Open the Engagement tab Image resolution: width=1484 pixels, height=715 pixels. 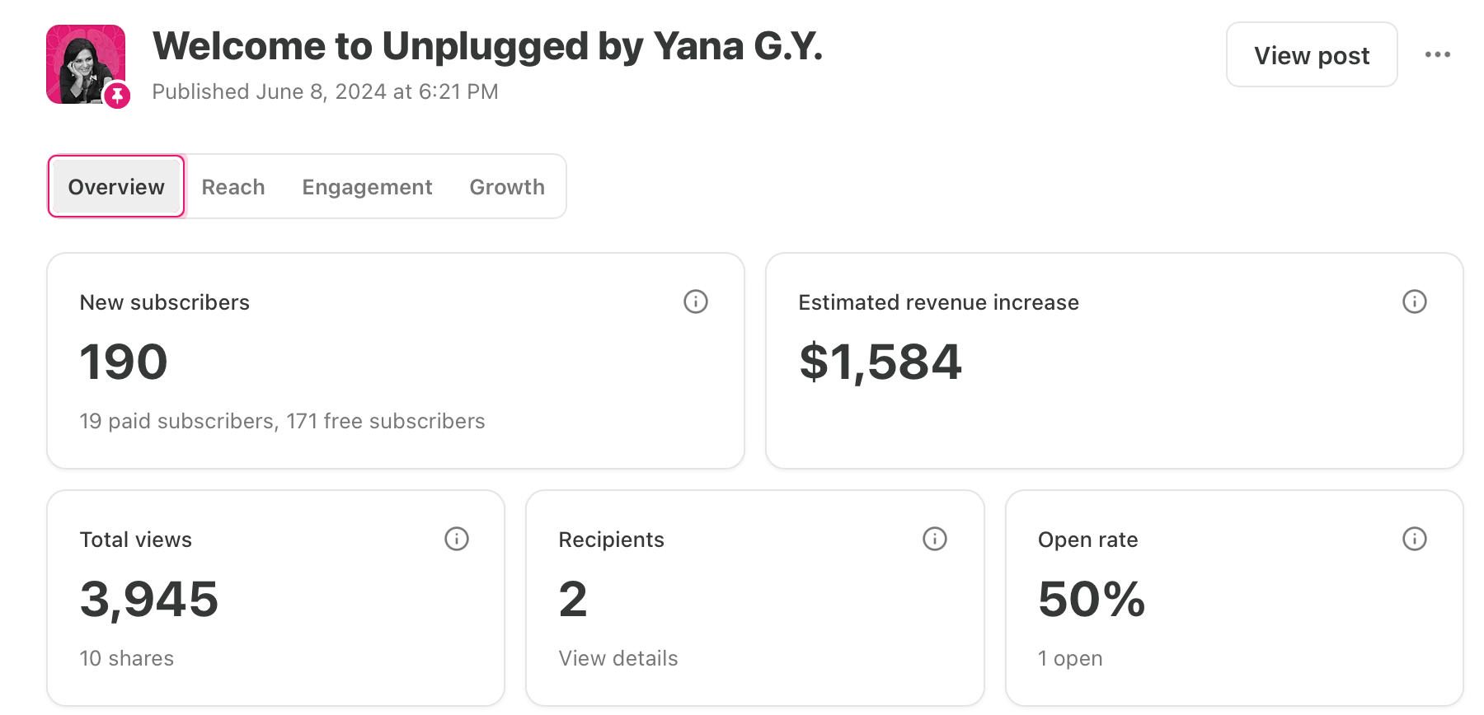(367, 187)
